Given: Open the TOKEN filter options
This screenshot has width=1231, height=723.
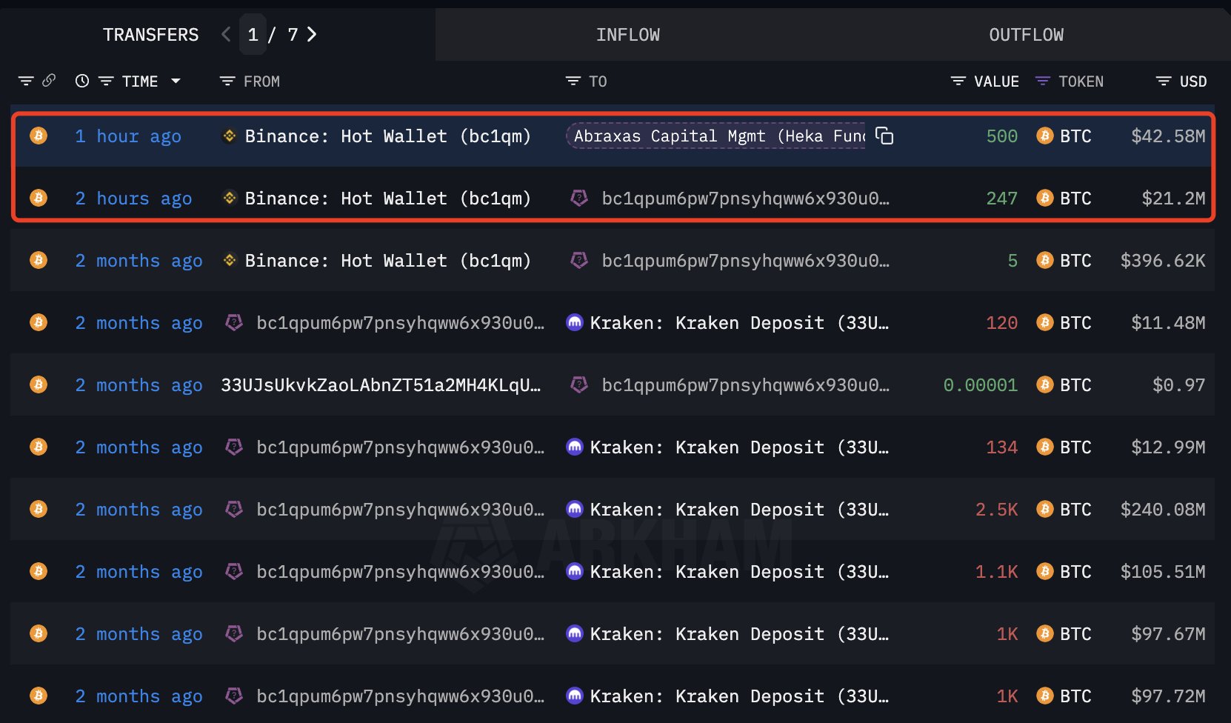Looking at the screenshot, I should [1042, 81].
